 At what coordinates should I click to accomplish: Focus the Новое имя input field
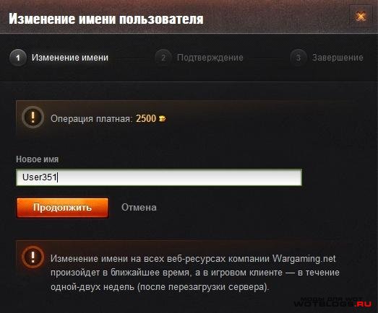159,177
